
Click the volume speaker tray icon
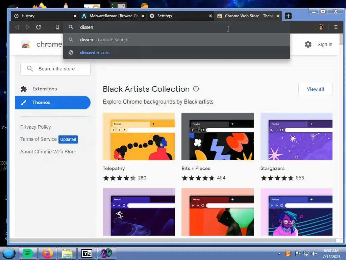[x=314, y=254]
